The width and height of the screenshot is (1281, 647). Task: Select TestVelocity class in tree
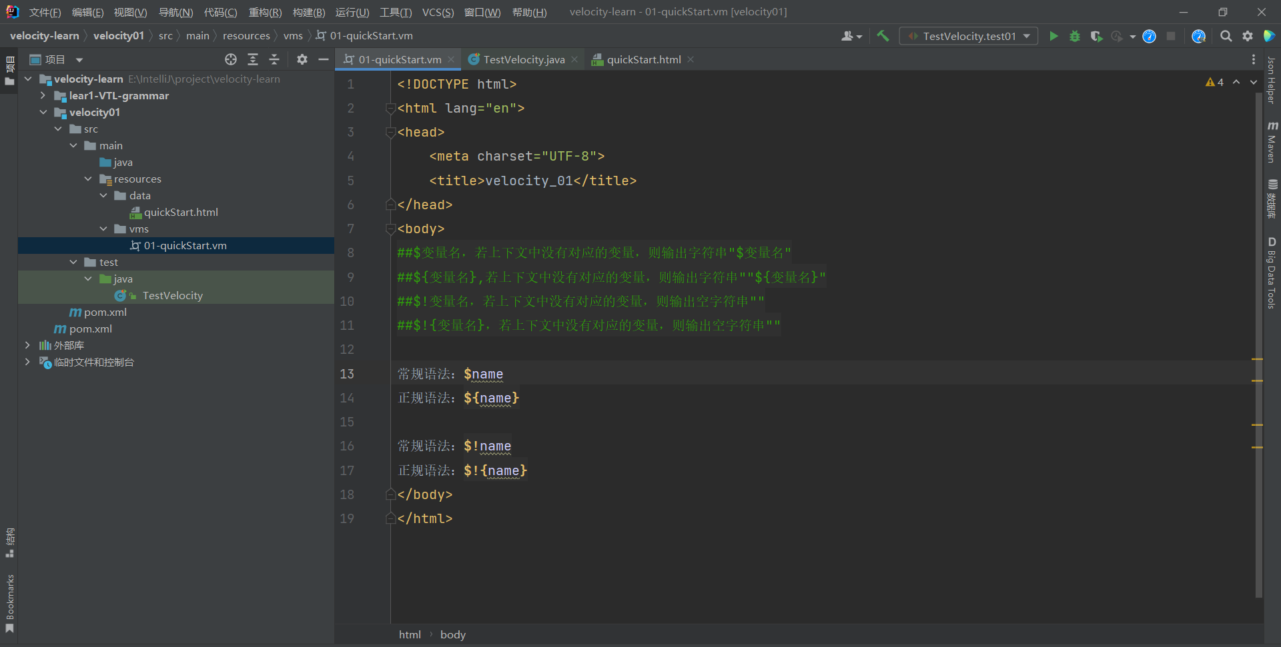172,295
